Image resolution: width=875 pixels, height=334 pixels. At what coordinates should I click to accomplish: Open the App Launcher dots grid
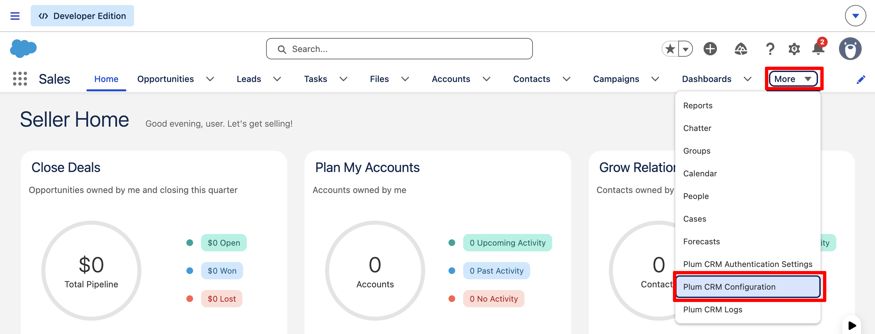(x=20, y=79)
